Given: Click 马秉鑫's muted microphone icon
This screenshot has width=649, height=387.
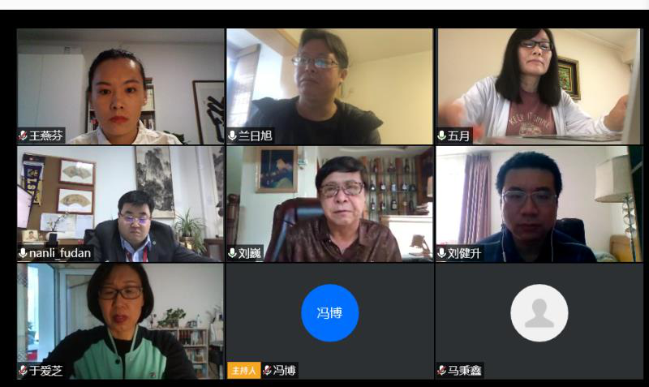Looking at the screenshot, I should pos(442,370).
